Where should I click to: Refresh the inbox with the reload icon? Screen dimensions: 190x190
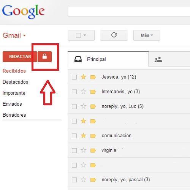114,35
